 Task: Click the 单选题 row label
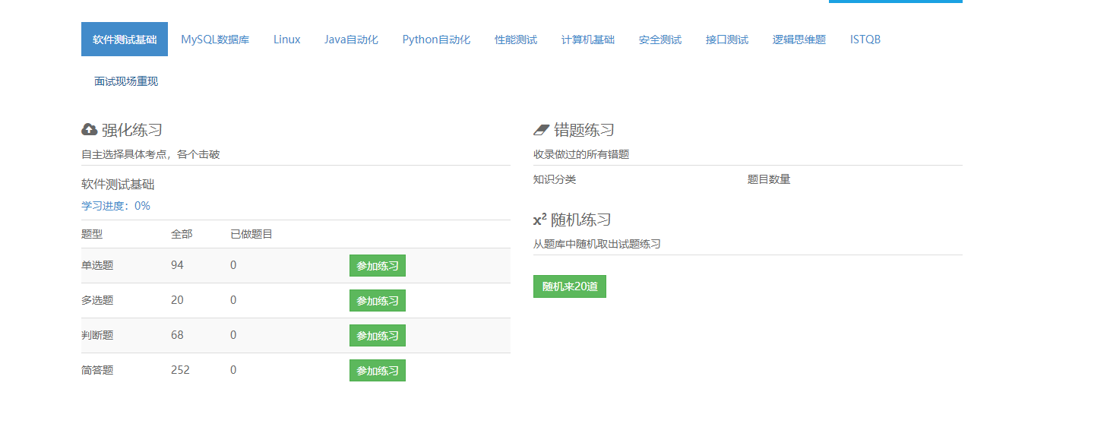click(x=97, y=265)
